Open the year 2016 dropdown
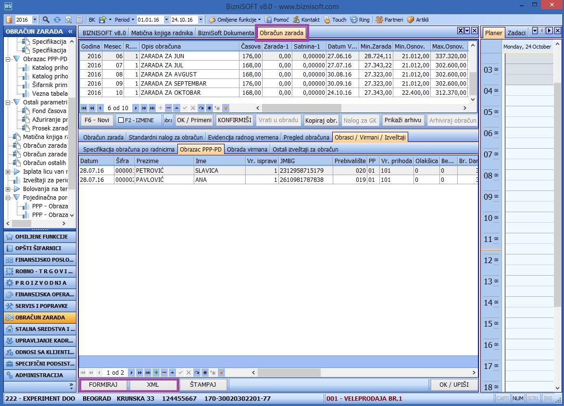Viewport: 564px width, 406px height. pos(35,19)
